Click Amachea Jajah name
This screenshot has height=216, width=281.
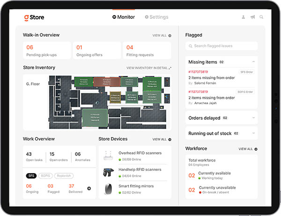(206, 103)
